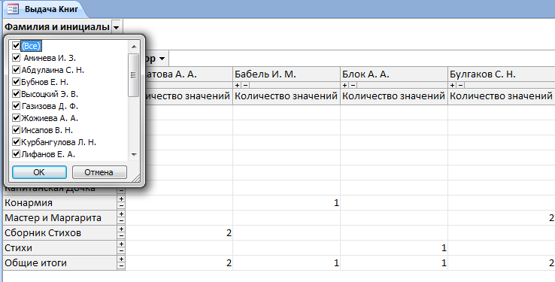Select the Мастер и Маргарита row label
555x282 pixels.
click(60, 218)
